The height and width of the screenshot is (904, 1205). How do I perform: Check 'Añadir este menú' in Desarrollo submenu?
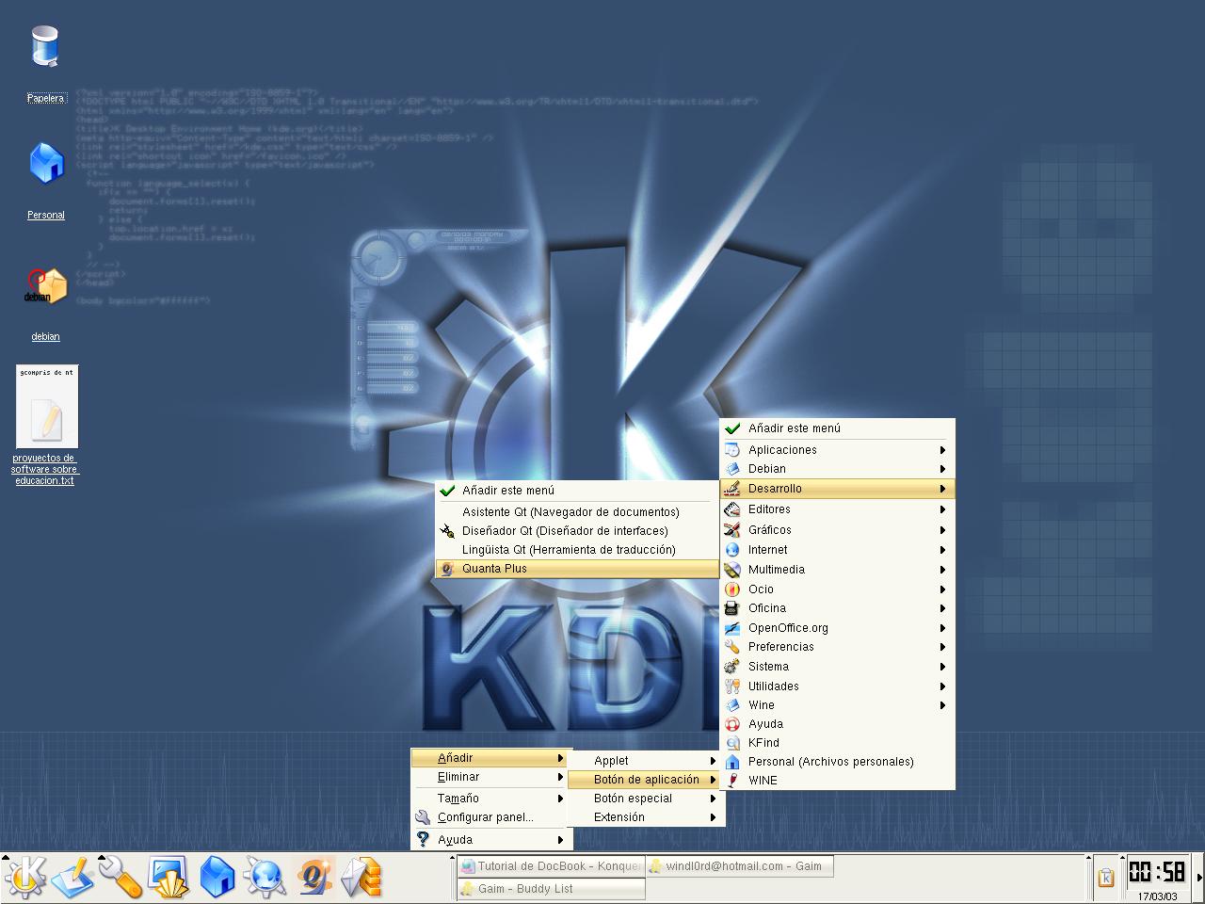(508, 491)
